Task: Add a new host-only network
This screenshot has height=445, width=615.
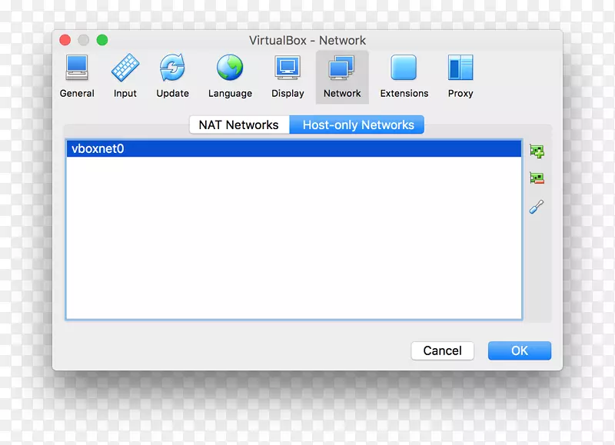Action: pyautogui.click(x=537, y=151)
